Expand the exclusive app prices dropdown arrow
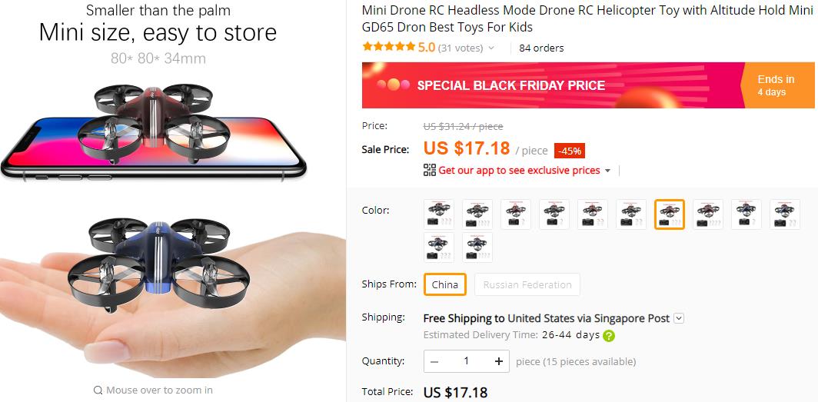 click(607, 171)
